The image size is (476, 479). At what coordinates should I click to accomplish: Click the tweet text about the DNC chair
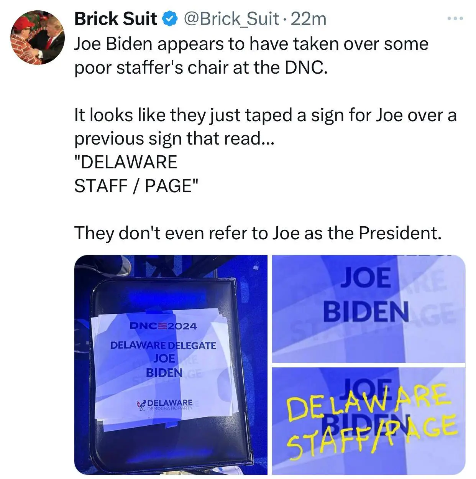[x=251, y=56]
